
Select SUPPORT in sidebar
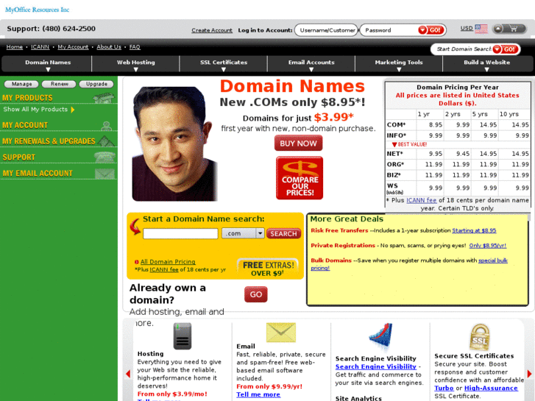(19, 157)
